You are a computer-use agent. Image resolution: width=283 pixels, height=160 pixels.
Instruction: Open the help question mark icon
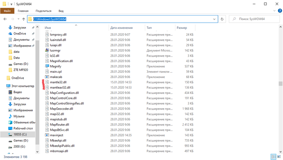pyautogui.click(x=280, y=11)
